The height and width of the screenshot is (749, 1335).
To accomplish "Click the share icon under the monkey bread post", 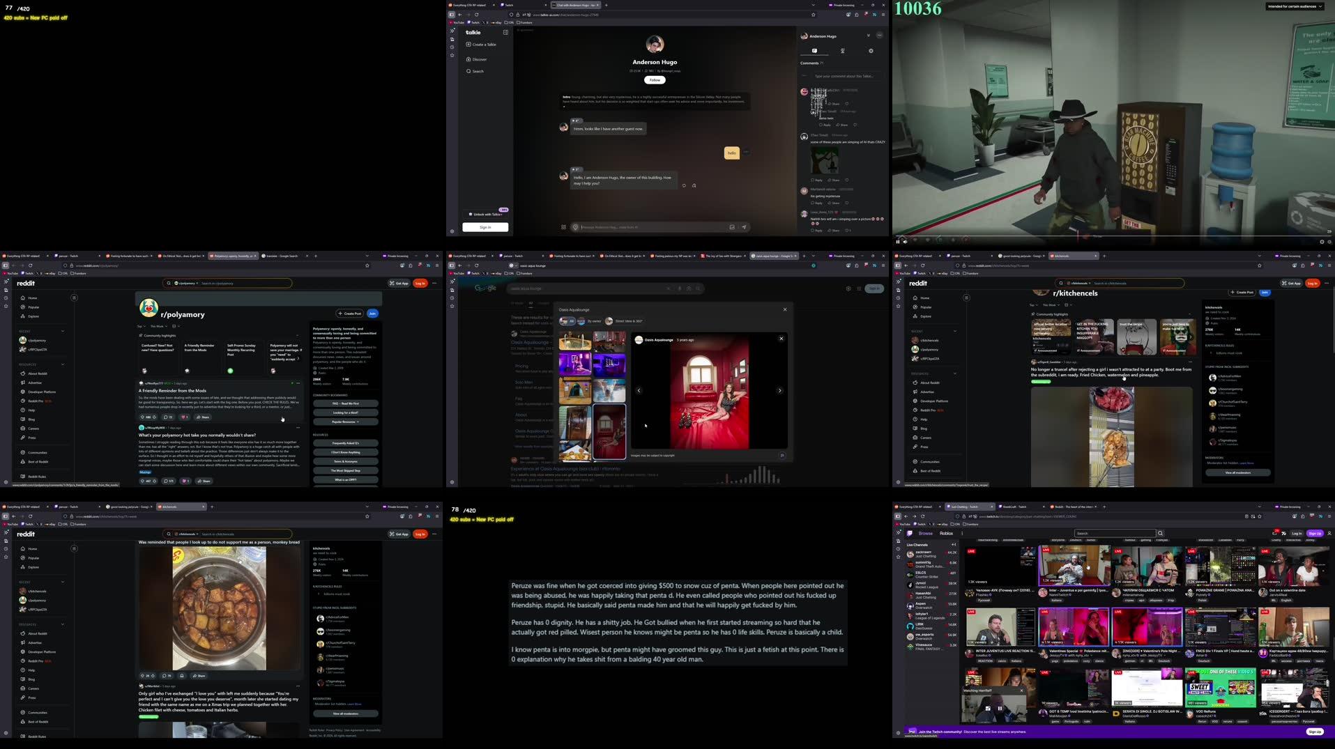I will [199, 675].
